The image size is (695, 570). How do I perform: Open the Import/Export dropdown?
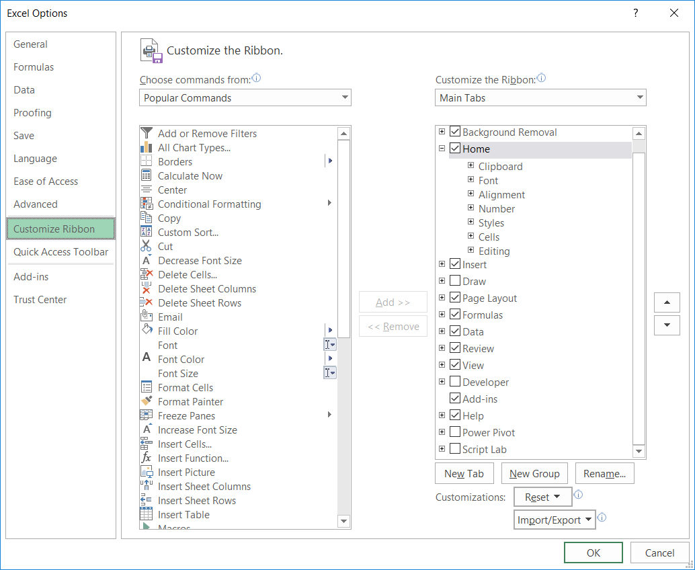click(x=555, y=520)
